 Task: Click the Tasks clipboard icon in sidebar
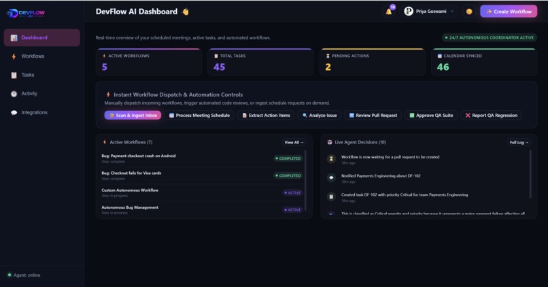pyautogui.click(x=14, y=75)
